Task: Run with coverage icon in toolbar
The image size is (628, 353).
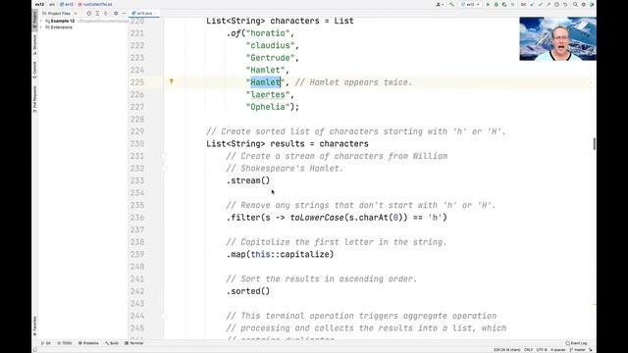Action: point(504,4)
